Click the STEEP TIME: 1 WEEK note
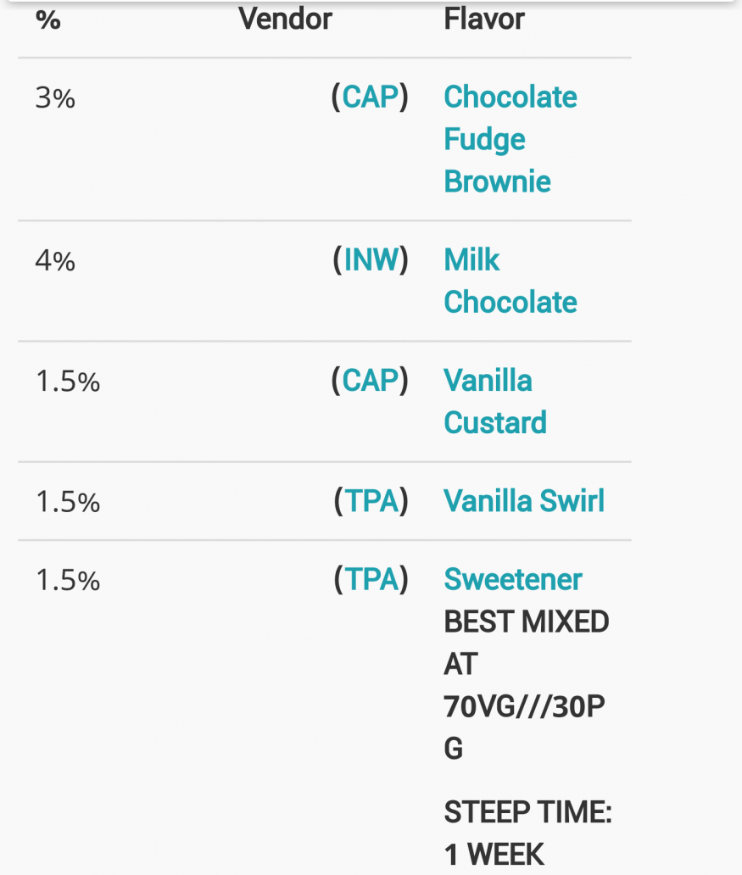Screen dimensions: 742x875 pyautogui.click(x=527, y=833)
